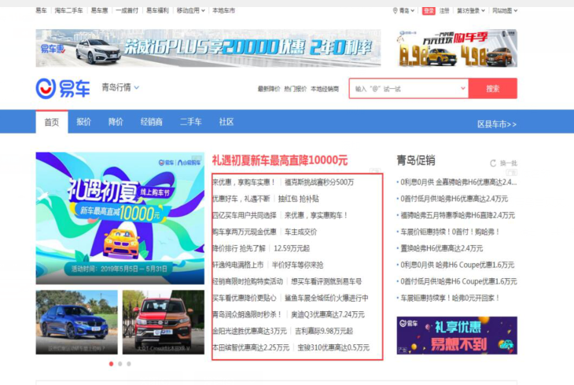
Task: Switch to the 首页 tab
Action: pos(52,122)
